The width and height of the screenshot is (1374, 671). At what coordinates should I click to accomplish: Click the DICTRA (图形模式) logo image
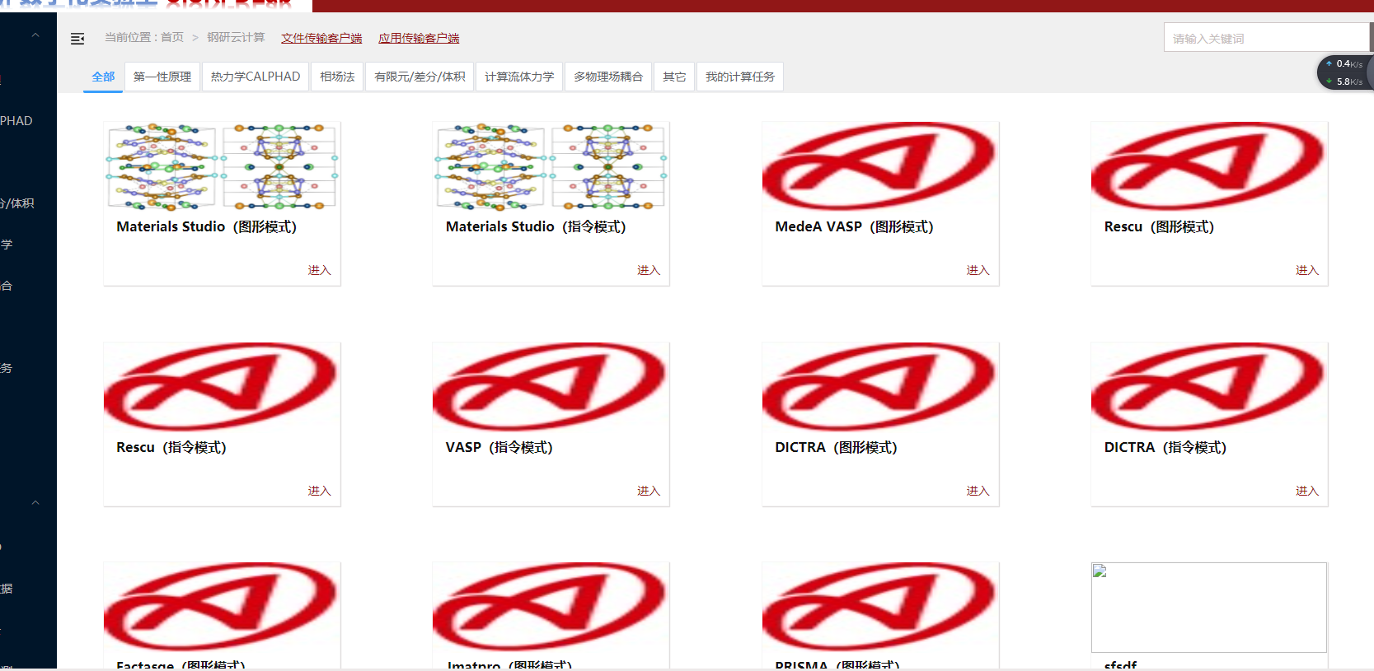[880, 387]
